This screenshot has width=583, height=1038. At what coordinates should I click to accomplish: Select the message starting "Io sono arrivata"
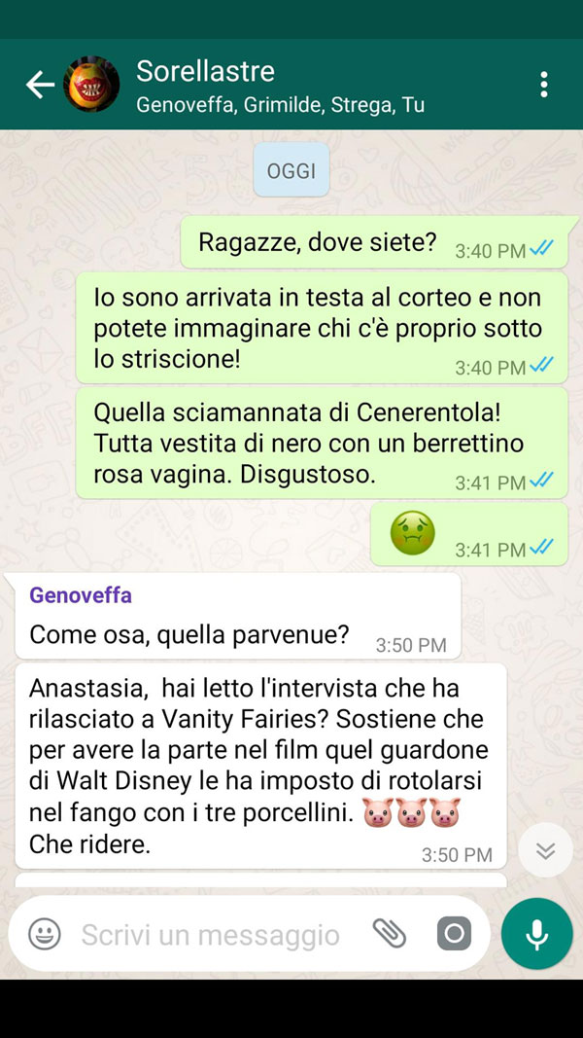point(322,328)
